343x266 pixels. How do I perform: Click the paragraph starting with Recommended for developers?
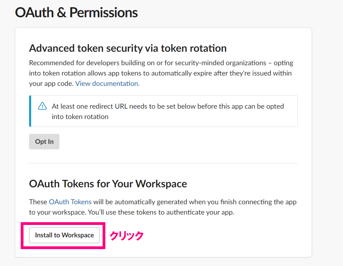tap(161, 73)
